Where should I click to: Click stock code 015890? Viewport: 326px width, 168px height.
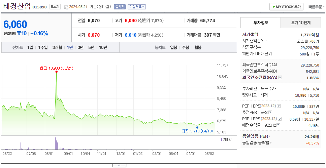(39, 7)
